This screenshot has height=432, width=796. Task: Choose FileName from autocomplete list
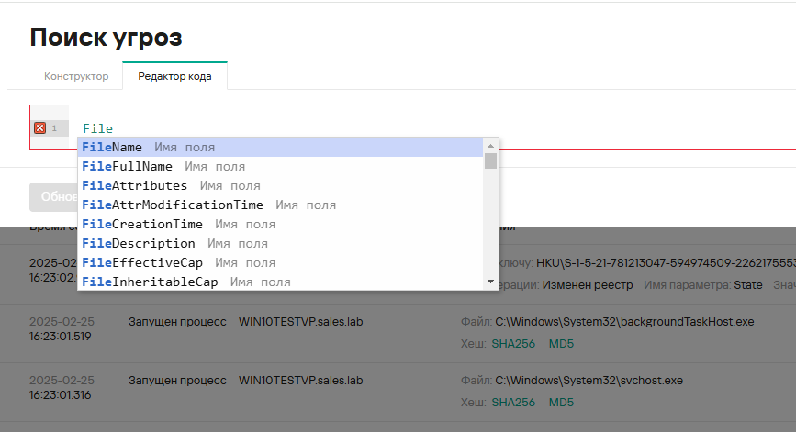280,148
